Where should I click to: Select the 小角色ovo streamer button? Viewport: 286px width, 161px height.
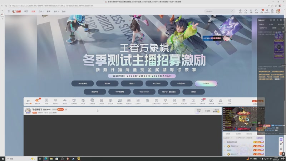pyautogui.click(x=181, y=83)
